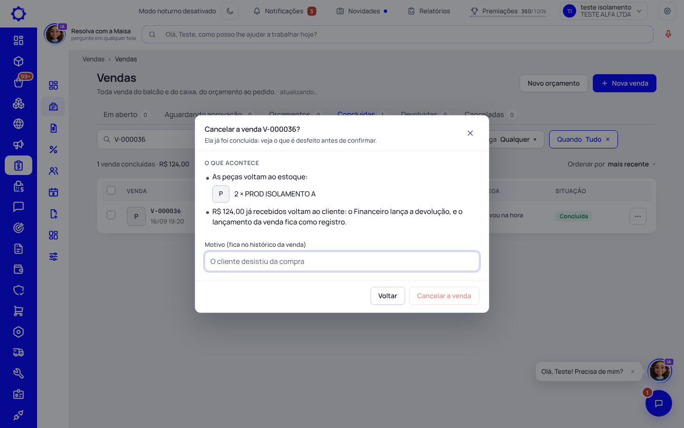This screenshot has width=684, height=428.
Task: Open the Quando Tudo date filter
Action: tap(583, 139)
